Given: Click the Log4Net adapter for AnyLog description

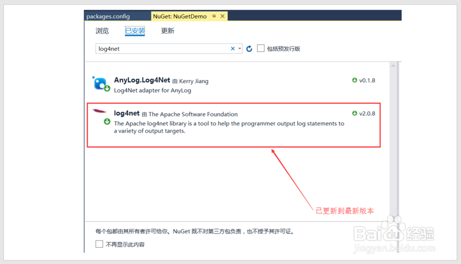Looking at the screenshot, I should [153, 90].
